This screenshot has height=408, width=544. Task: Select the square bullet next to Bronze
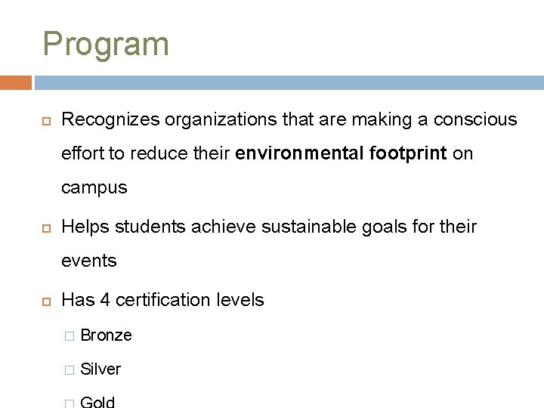coord(70,335)
